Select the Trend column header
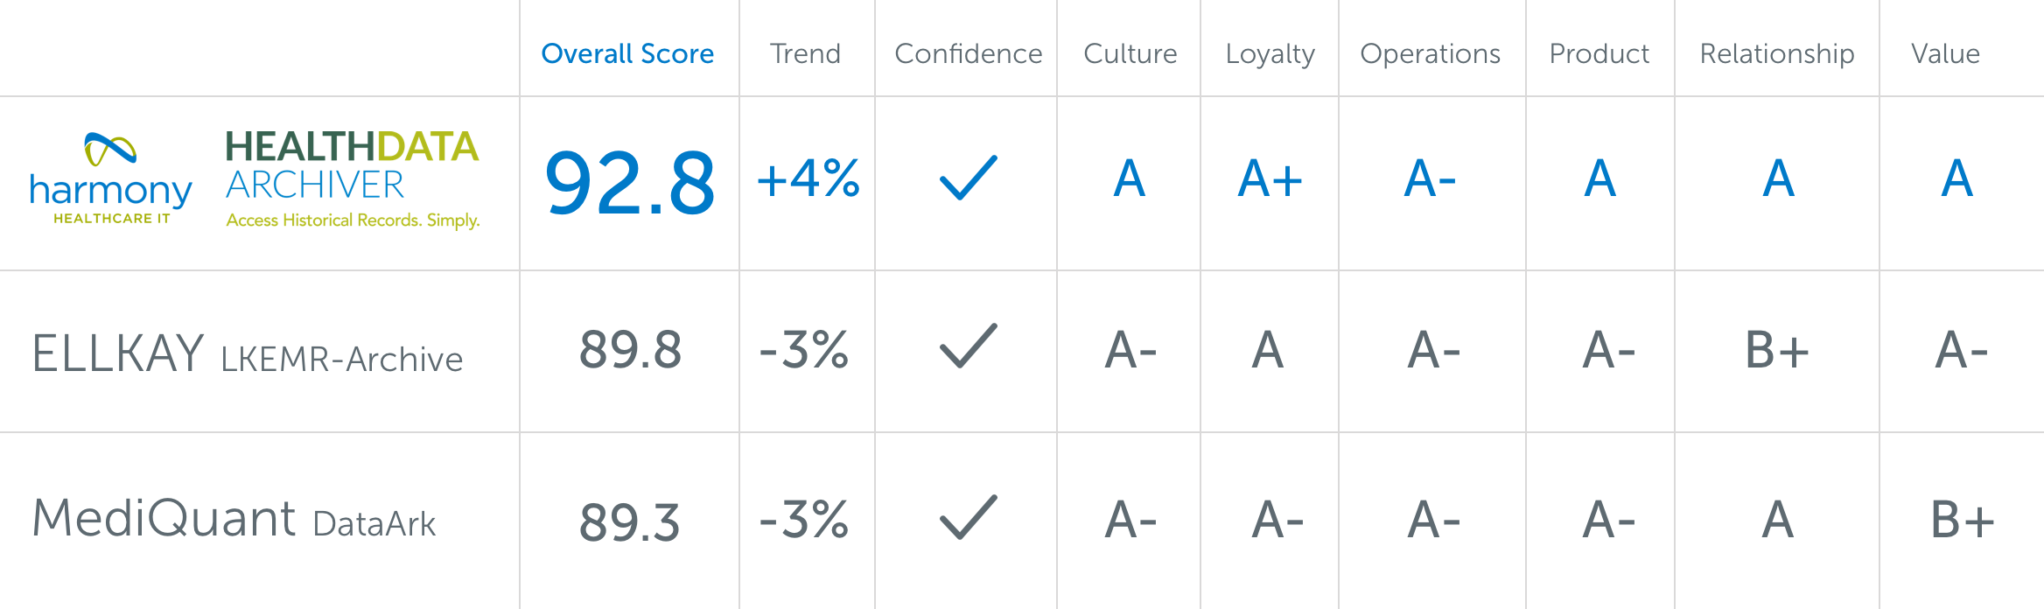 [x=805, y=53]
